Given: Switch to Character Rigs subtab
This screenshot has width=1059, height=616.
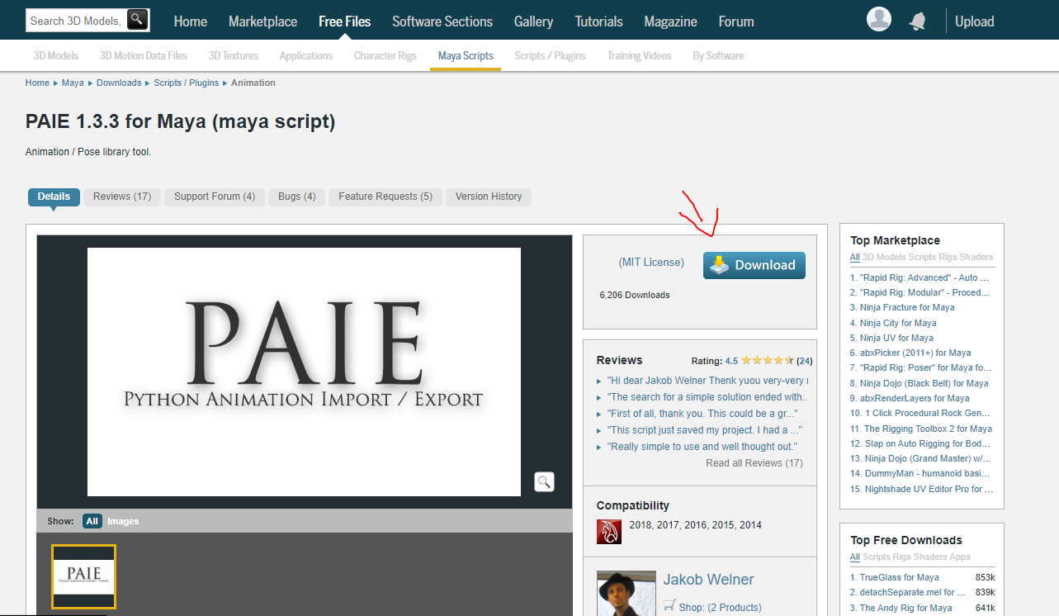Looking at the screenshot, I should (385, 55).
